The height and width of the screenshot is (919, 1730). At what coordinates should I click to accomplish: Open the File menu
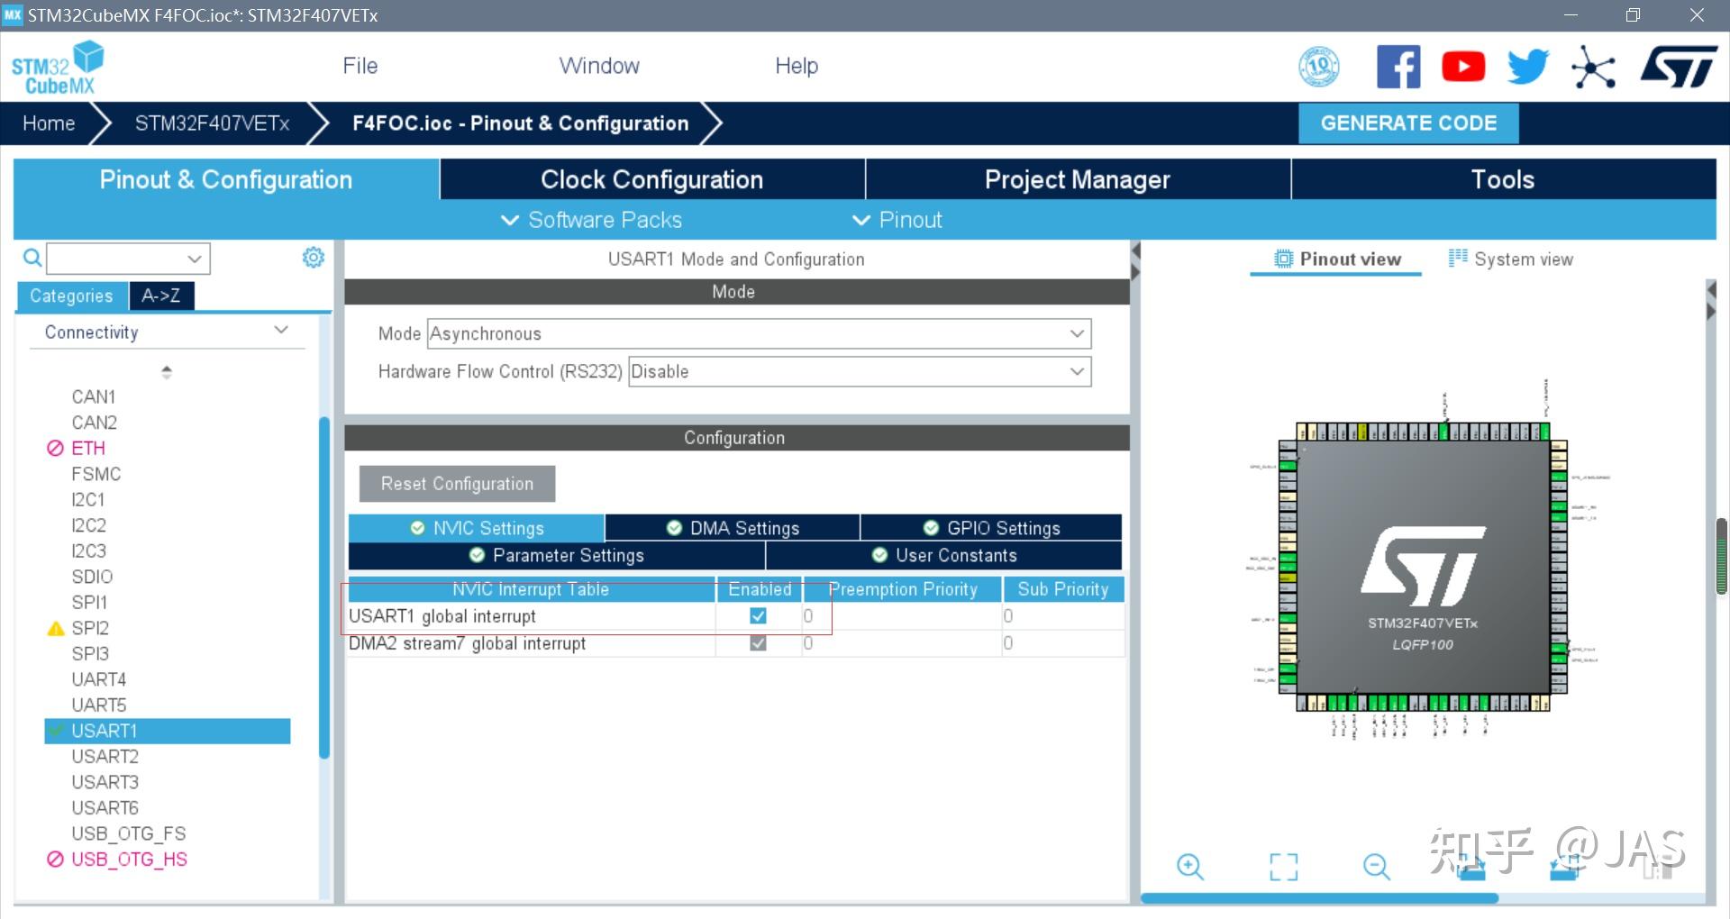[360, 66]
